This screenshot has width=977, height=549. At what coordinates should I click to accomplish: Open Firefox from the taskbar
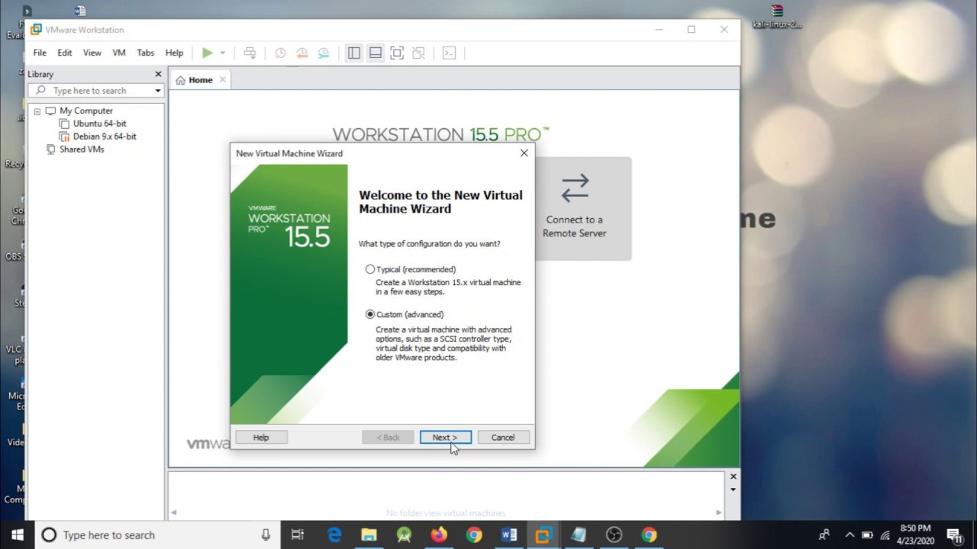coord(439,535)
